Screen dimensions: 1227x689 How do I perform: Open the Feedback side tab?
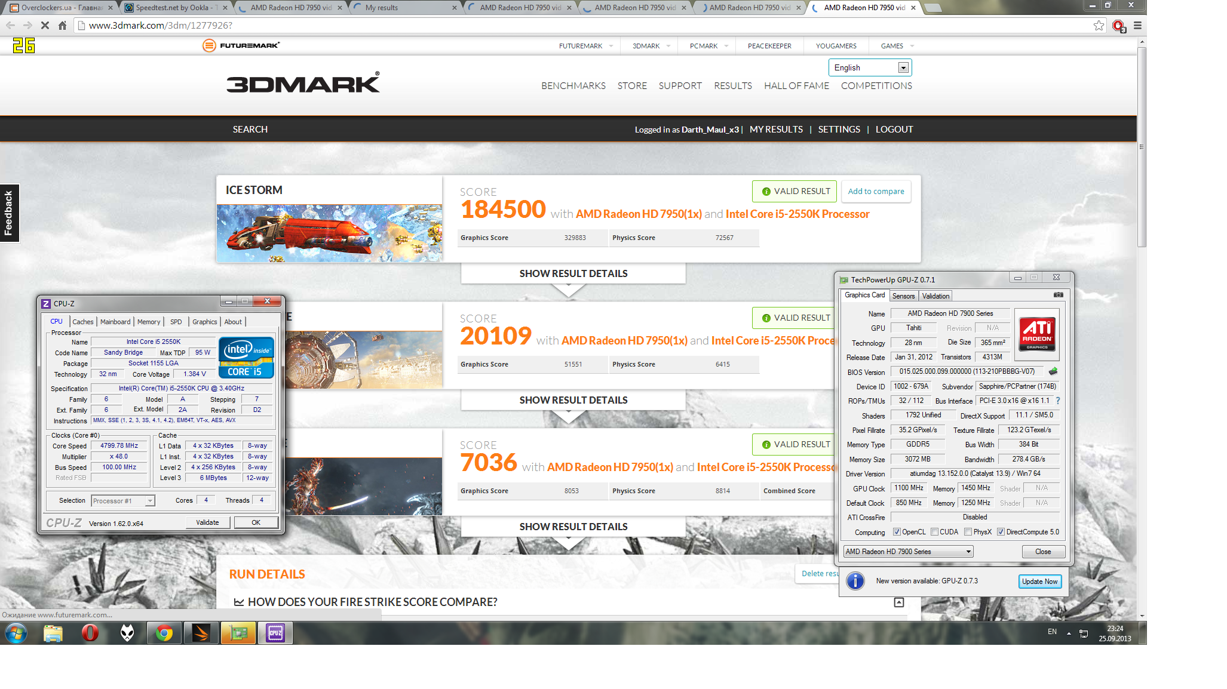coord(10,213)
